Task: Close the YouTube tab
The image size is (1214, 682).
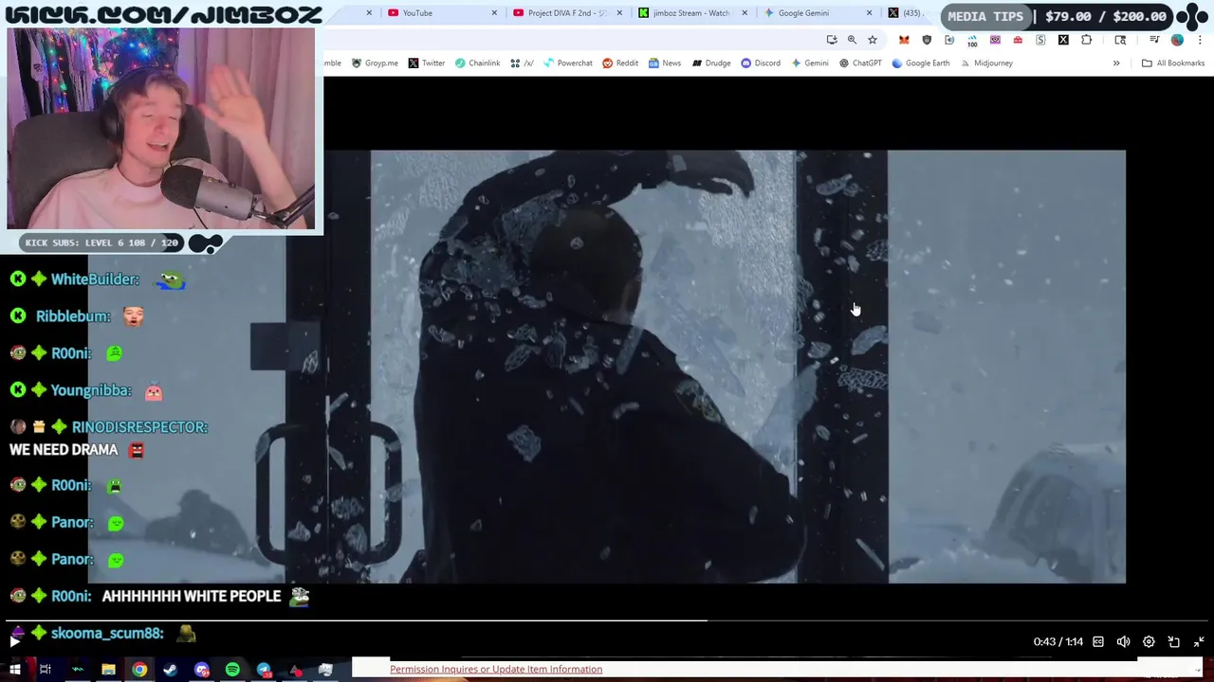Action: [x=494, y=13]
